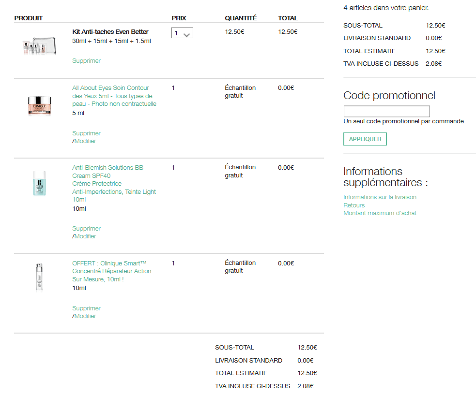Open the OFFERT Clinique Smart product link
The height and width of the screenshot is (394, 476).
111,271
